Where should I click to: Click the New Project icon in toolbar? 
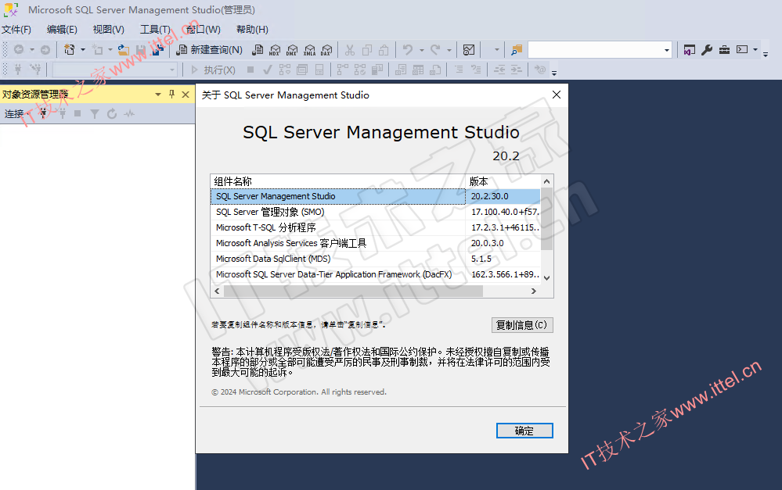click(x=70, y=50)
